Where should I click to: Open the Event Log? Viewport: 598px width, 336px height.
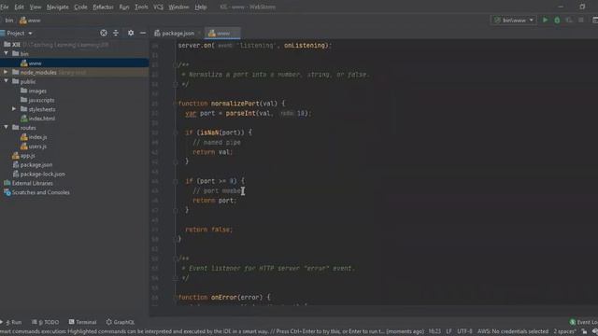point(583,322)
